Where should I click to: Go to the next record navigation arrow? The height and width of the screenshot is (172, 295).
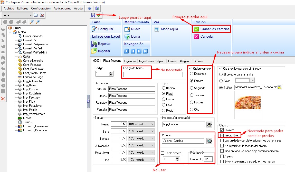[139, 51]
